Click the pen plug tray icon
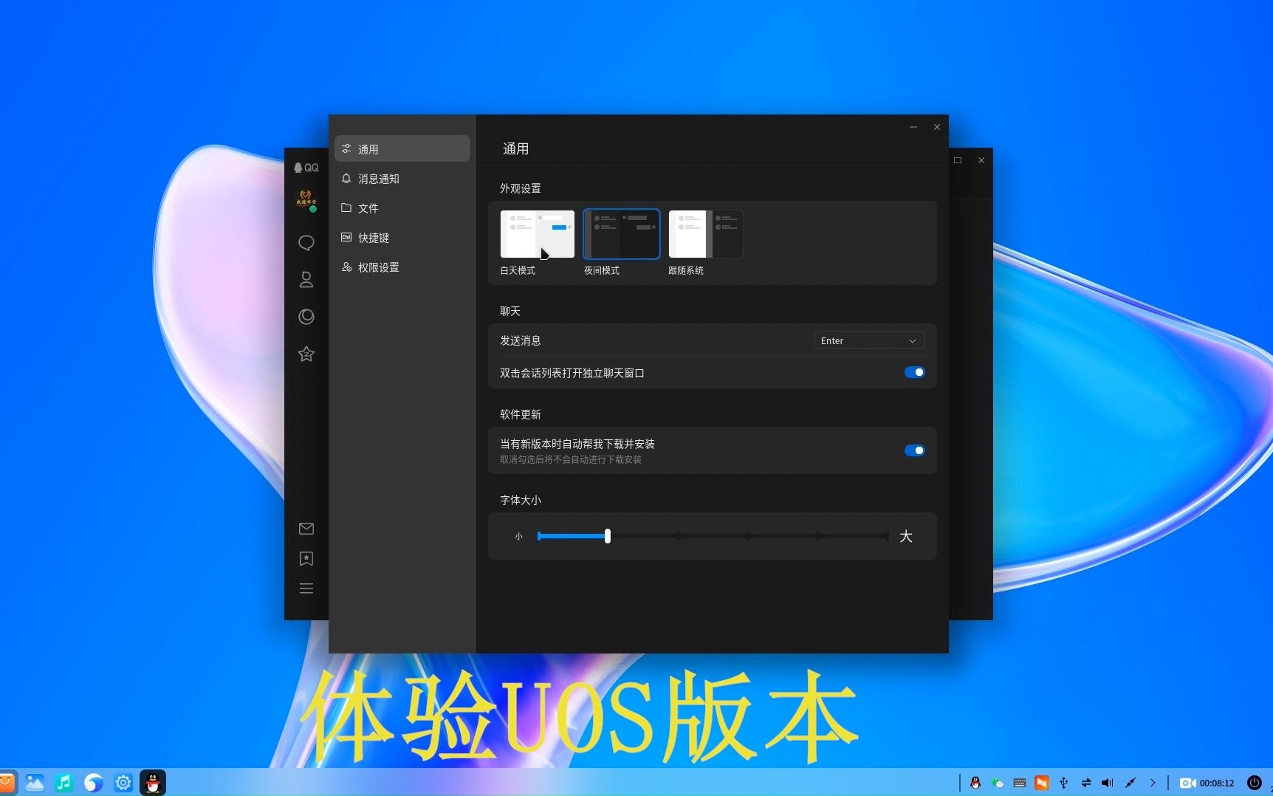Image resolution: width=1273 pixels, height=796 pixels. pos(1130,783)
